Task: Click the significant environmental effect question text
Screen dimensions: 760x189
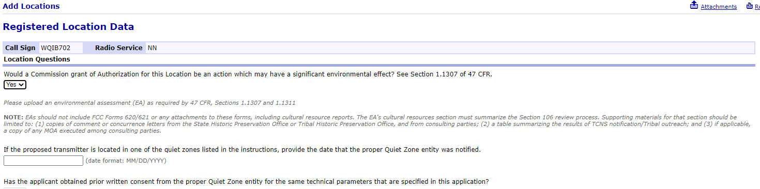Action: click(248, 74)
